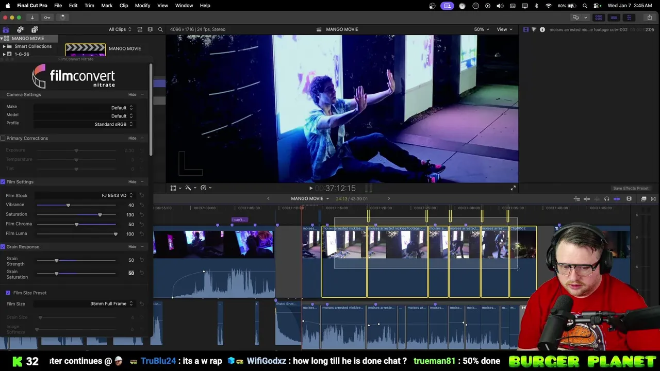Expand the Smart Collections folder
Screen dimensions: 660x371
(4, 46)
